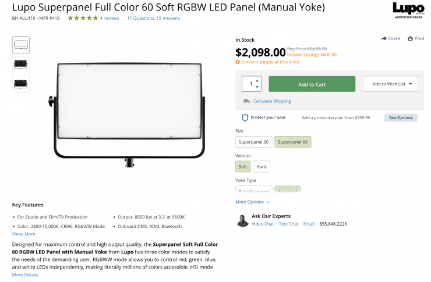This screenshot has width=431, height=282.
Task: Click the Calculate Shipping truck icon
Action: pyautogui.click(x=246, y=101)
